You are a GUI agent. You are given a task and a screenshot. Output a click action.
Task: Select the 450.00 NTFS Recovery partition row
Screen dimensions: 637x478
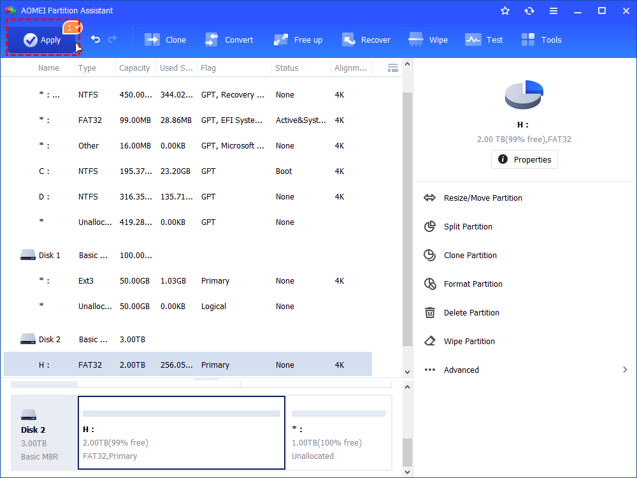pos(188,95)
